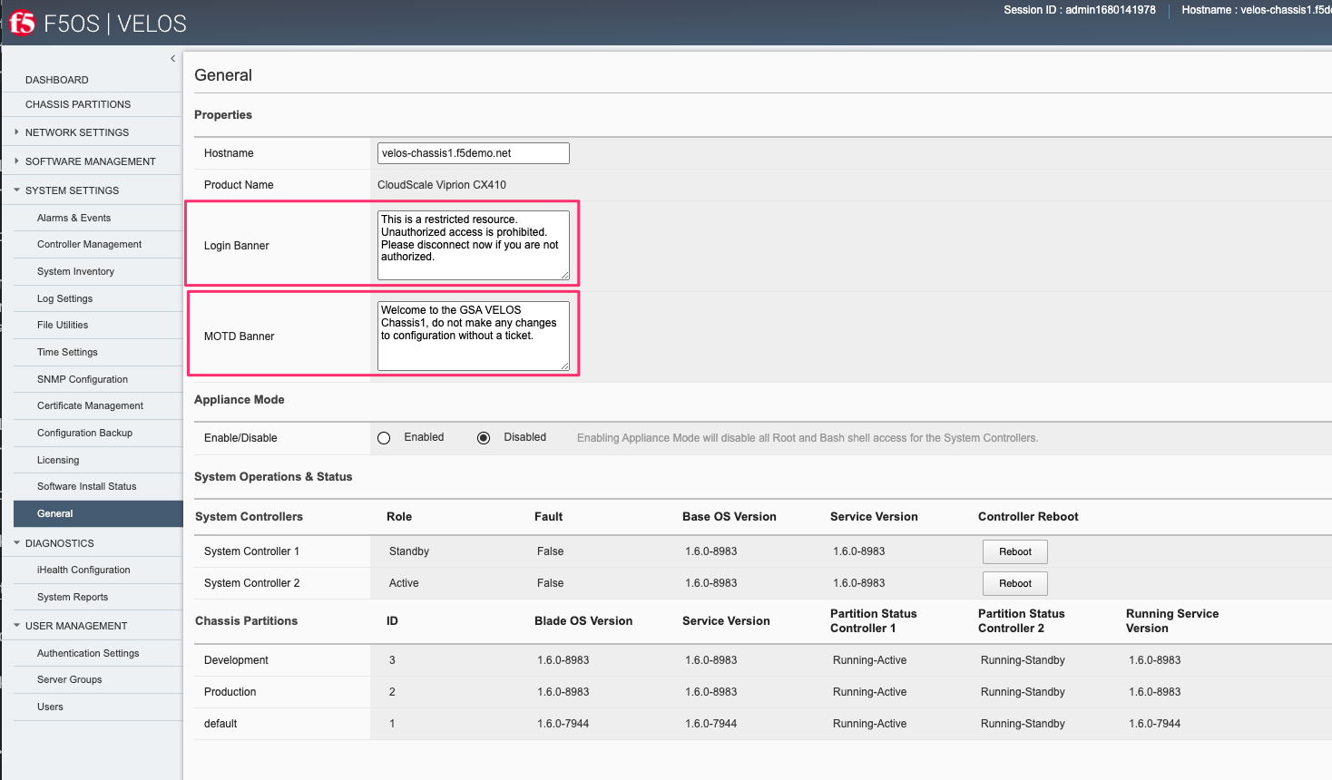
Task: Click the Session ID text in header
Action: 1080,10
